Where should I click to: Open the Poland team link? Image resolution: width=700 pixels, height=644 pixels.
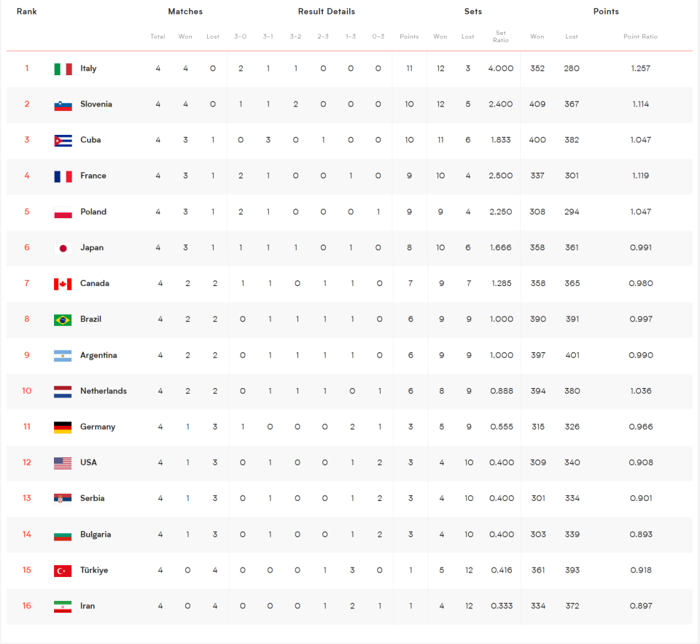(93, 212)
